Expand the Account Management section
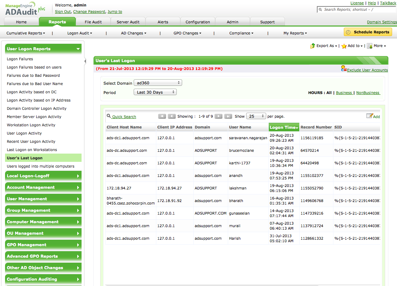Viewport: 397px width, 286px height. coord(43,187)
